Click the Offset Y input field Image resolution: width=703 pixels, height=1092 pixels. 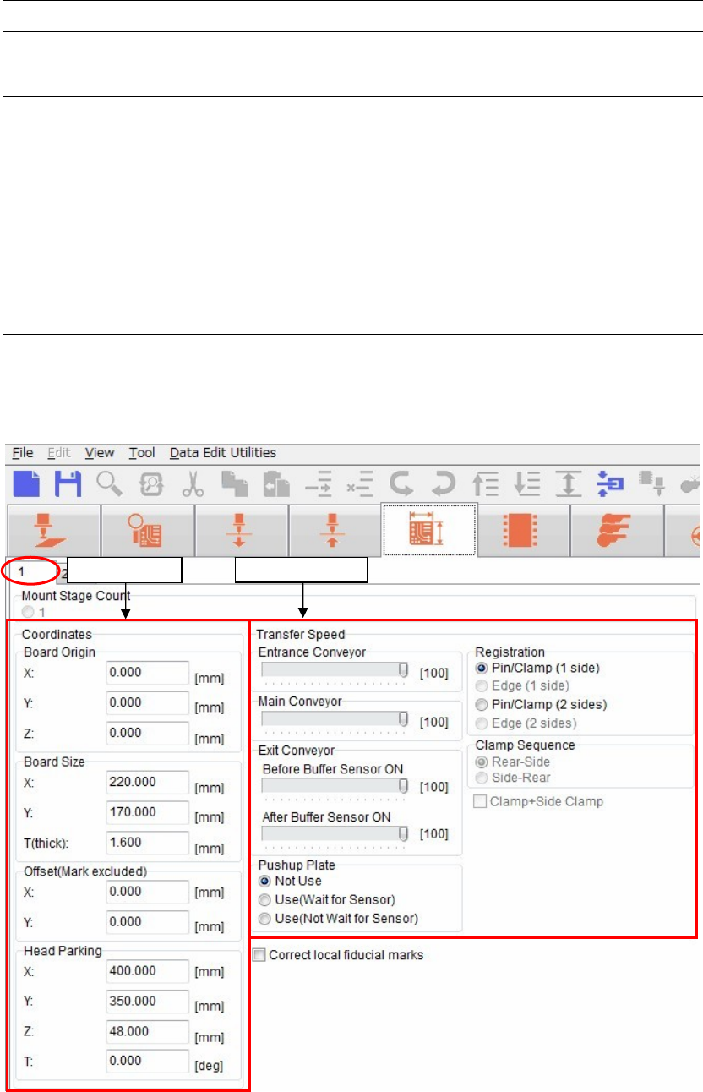tap(148, 922)
